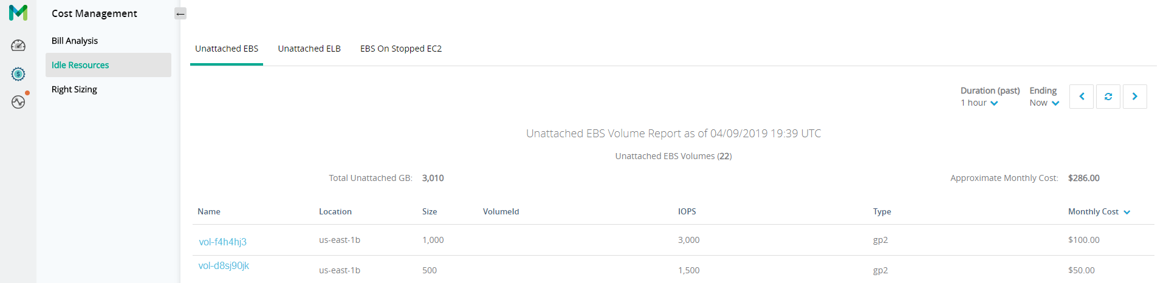Open Bill Analysis in sidebar
1166x283 pixels.
click(x=75, y=41)
